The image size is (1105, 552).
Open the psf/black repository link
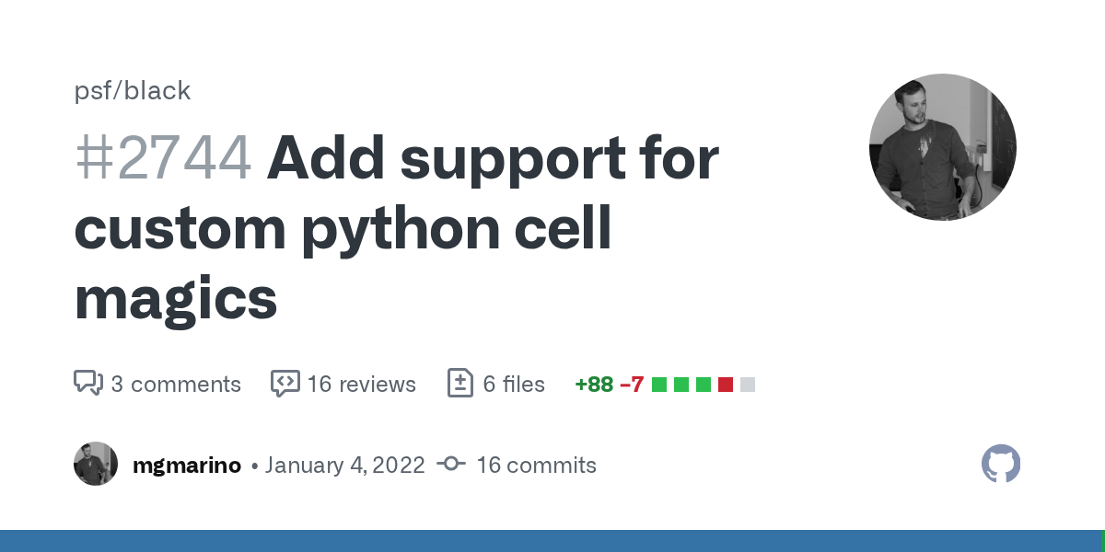tap(133, 90)
